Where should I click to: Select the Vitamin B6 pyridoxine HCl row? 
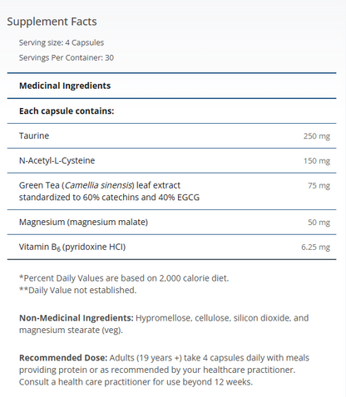171,248
